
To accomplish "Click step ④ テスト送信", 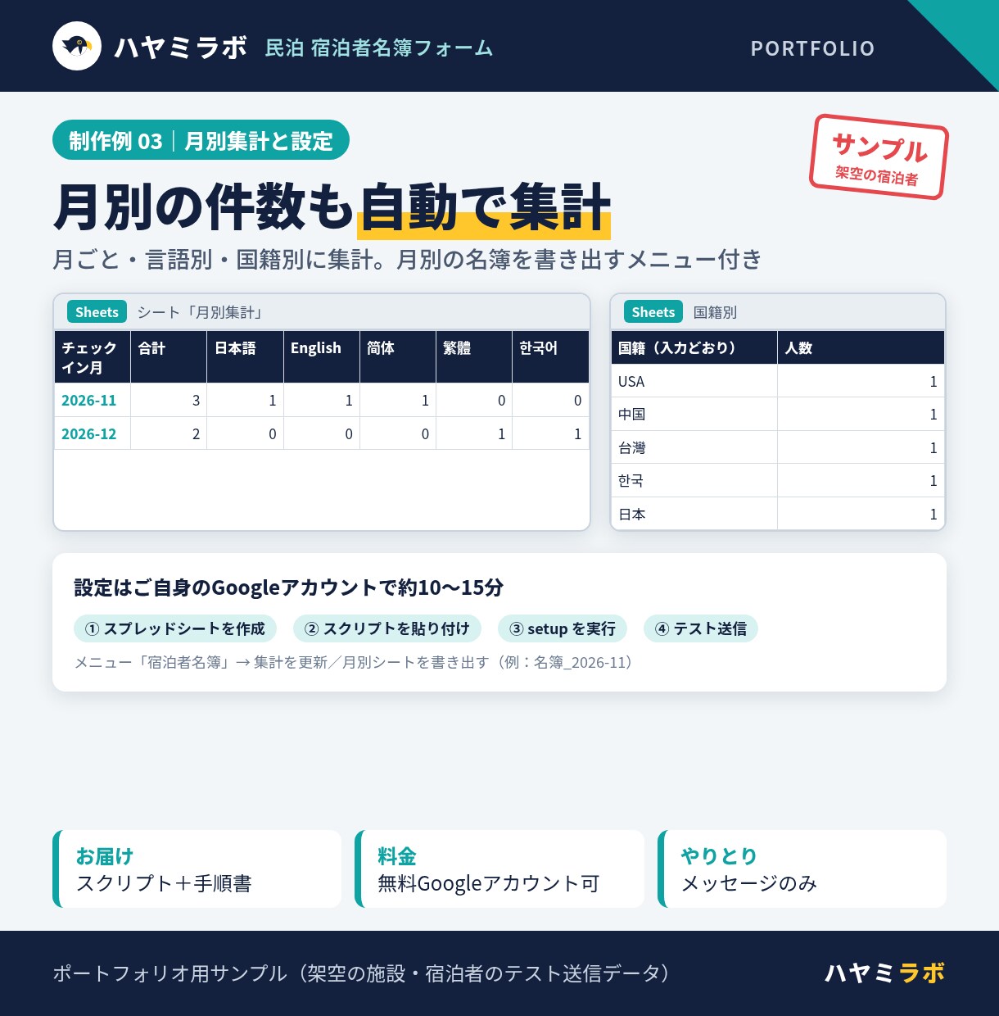I will pos(701,628).
